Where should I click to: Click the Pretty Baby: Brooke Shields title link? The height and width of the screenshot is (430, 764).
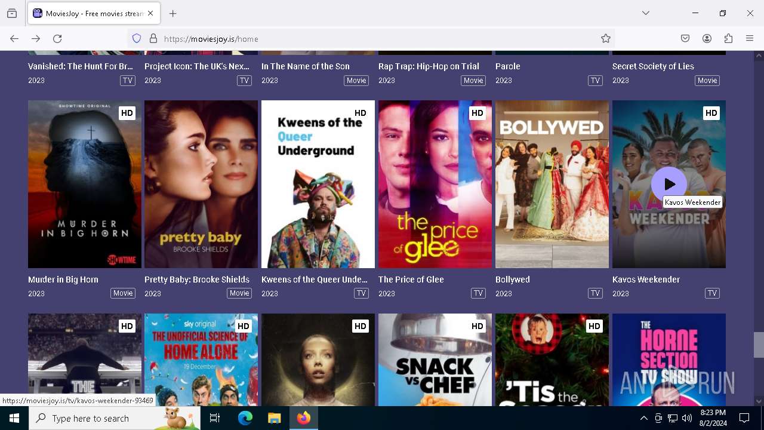[197, 279]
